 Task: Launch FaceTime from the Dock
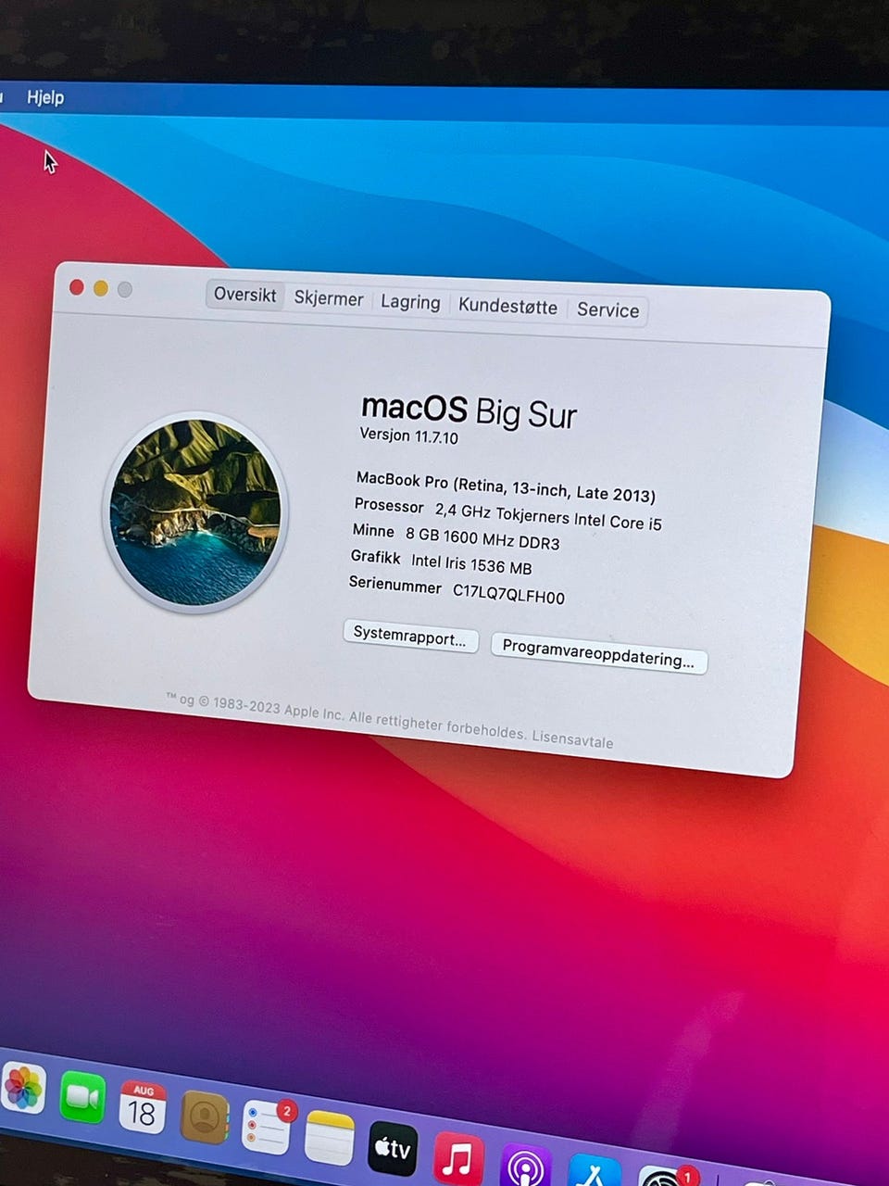[83, 1097]
